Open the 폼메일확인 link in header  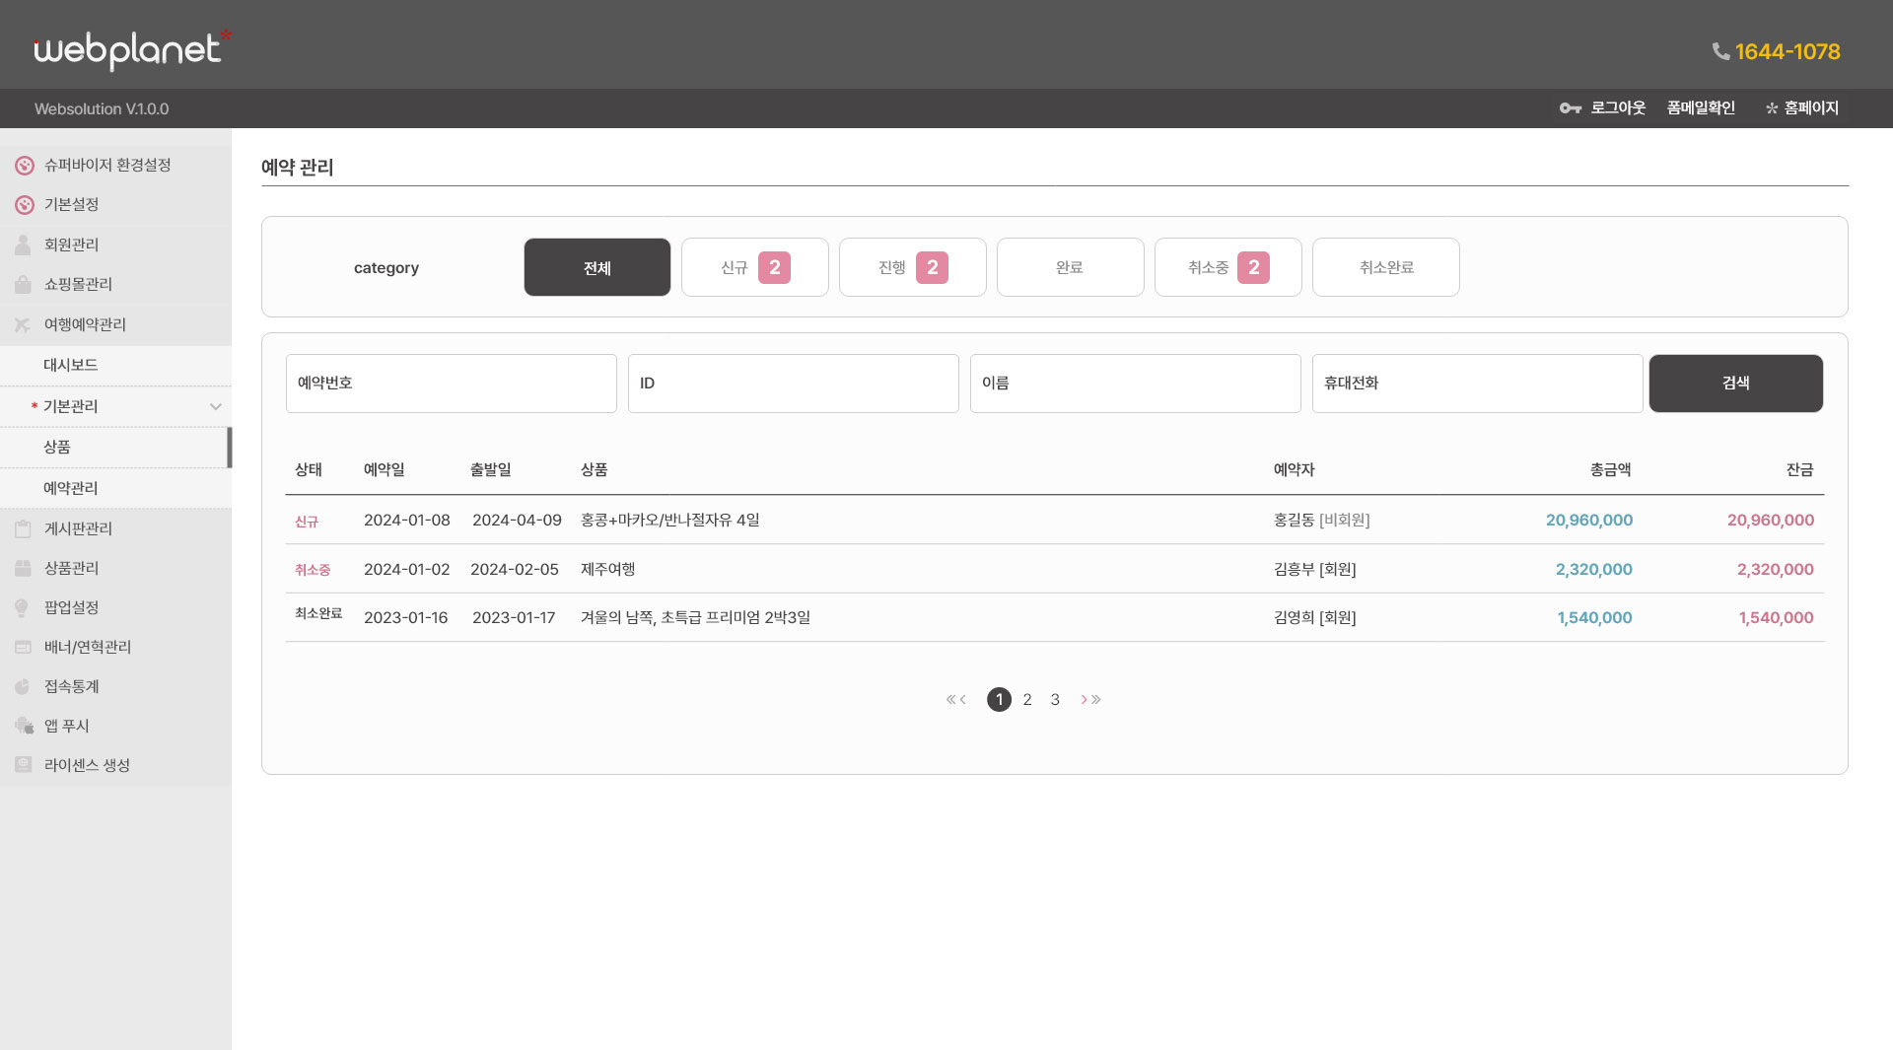(1700, 108)
